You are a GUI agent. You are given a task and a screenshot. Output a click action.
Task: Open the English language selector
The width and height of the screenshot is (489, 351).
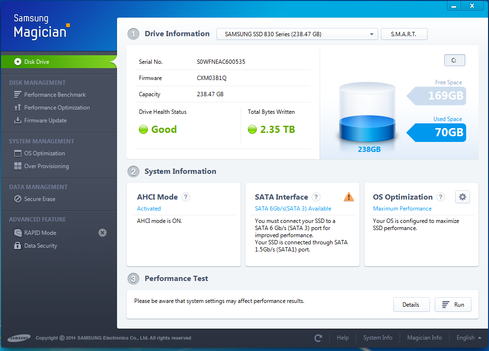[x=469, y=338]
